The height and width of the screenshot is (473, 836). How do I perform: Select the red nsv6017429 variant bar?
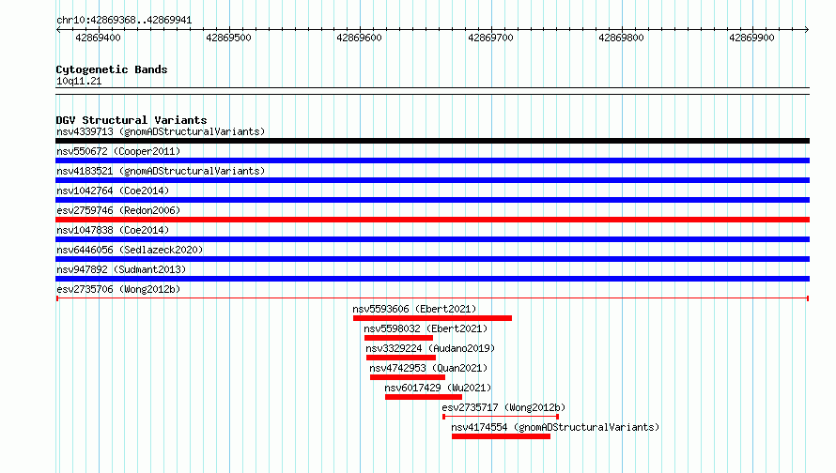tap(424, 397)
